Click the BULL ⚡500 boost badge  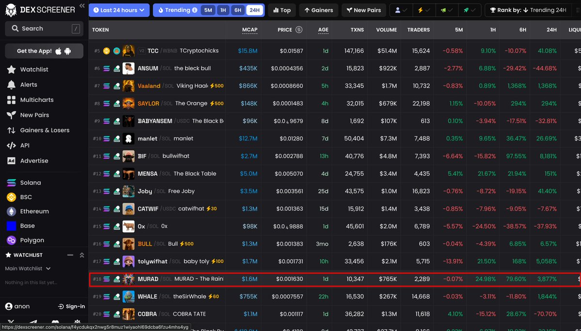(187, 244)
